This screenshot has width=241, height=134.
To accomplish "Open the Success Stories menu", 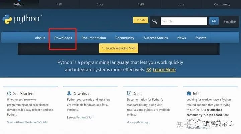I will coord(156,38).
